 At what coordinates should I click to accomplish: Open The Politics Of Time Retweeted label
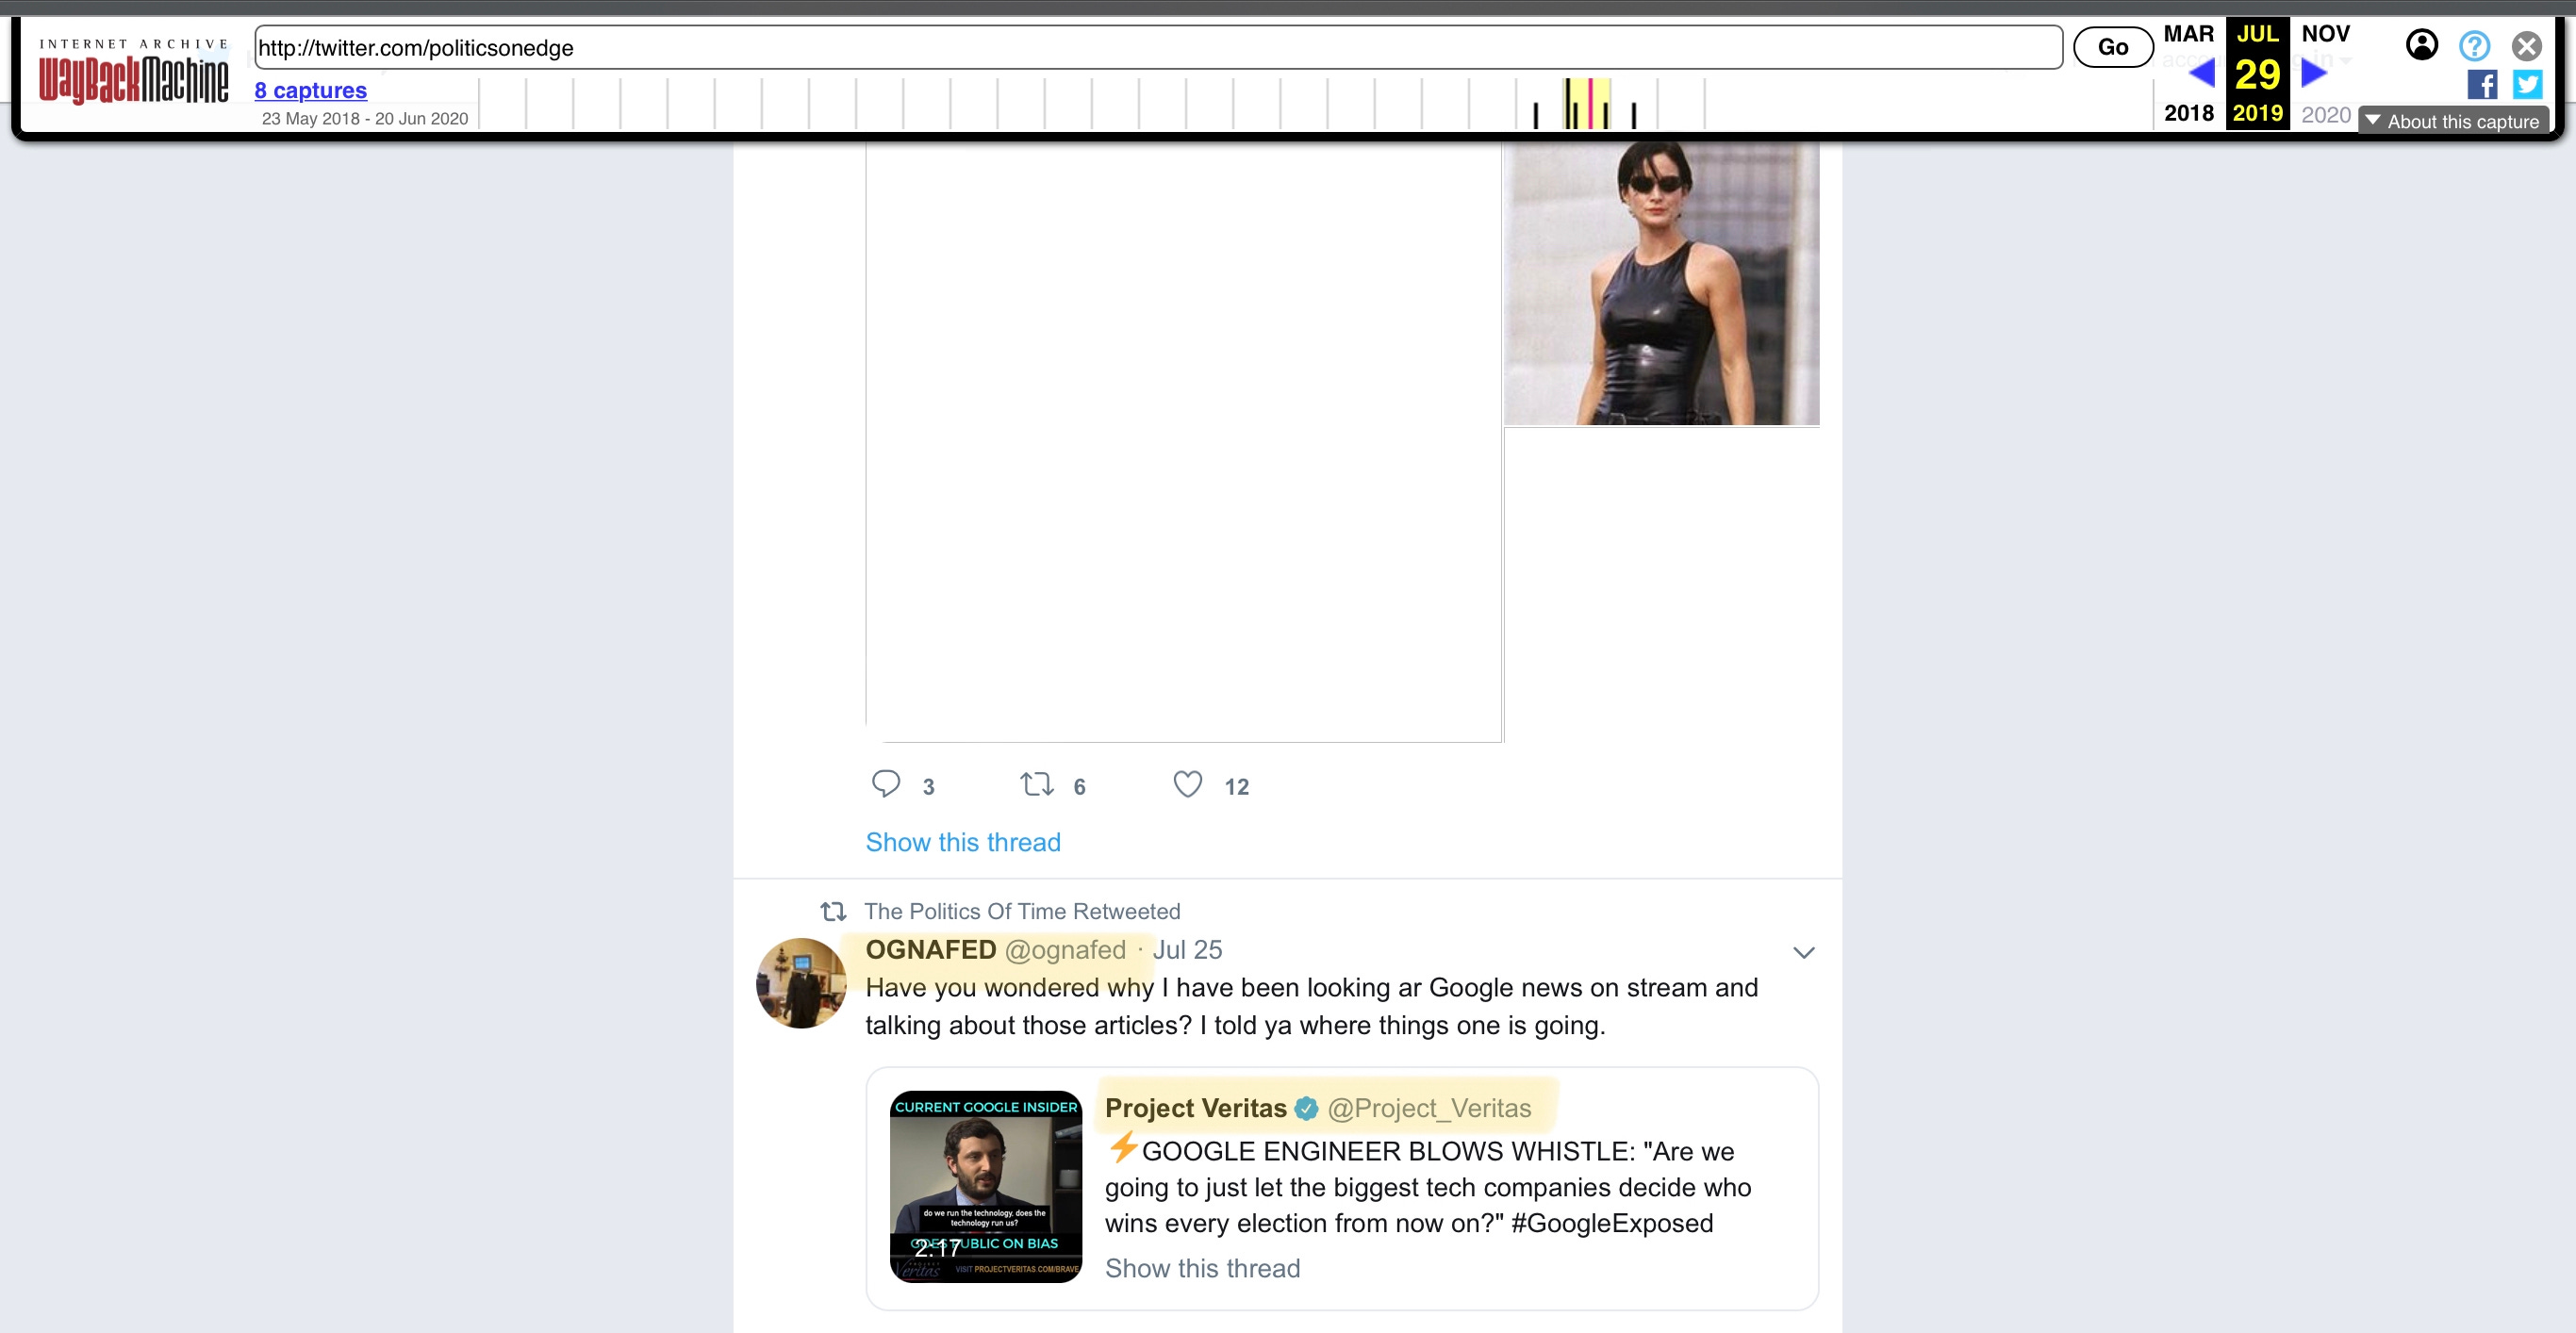click(x=1022, y=911)
